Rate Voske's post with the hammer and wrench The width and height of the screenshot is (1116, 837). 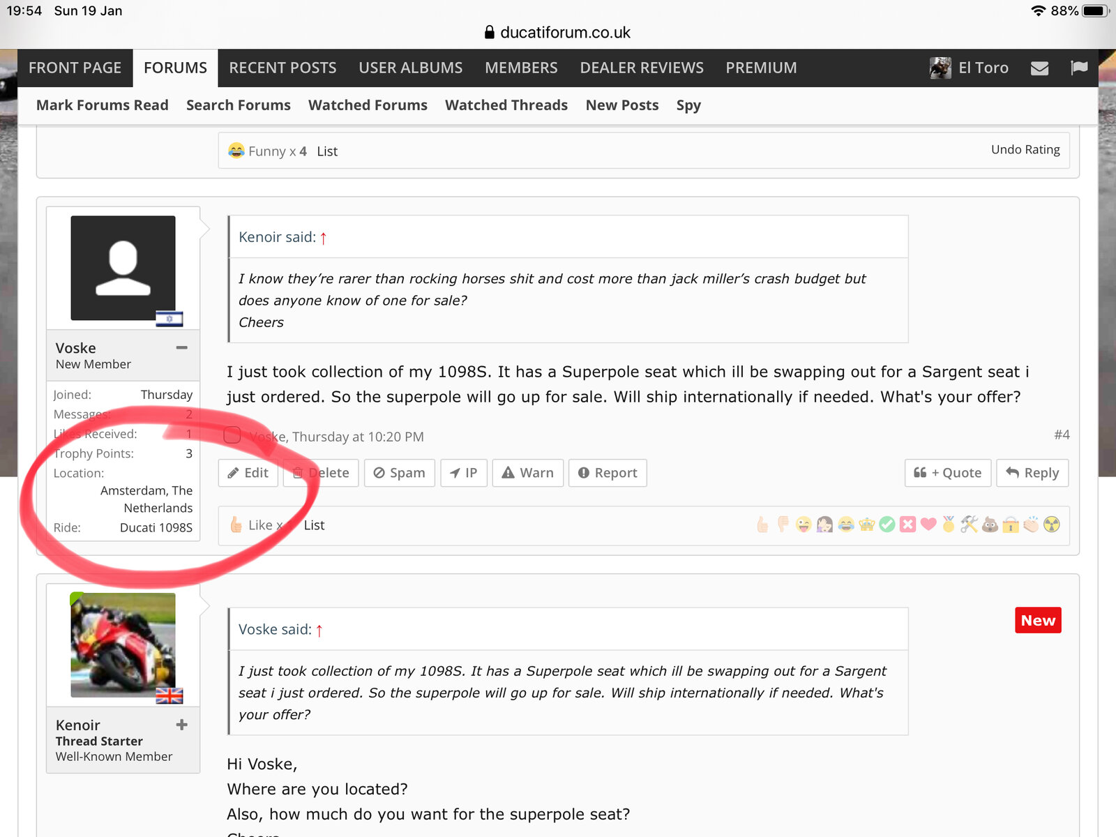(x=969, y=525)
